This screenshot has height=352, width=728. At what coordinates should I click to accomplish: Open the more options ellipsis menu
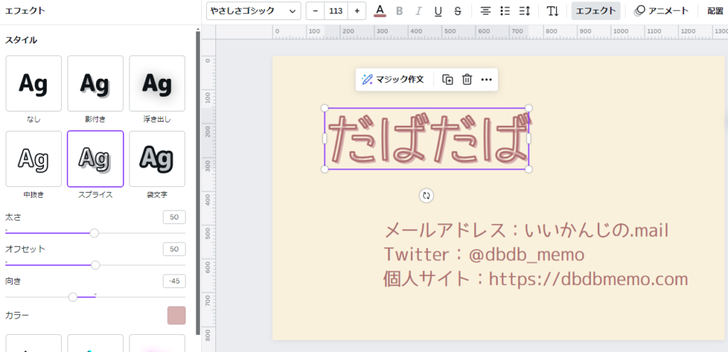(x=486, y=80)
